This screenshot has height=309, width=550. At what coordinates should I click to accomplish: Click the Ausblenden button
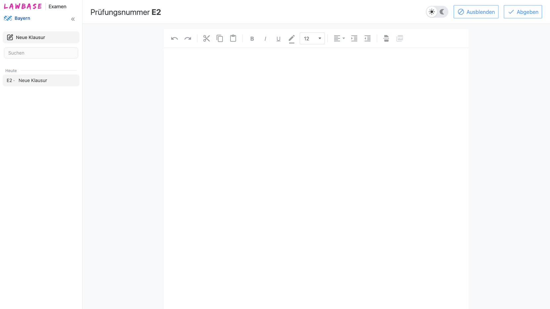[476, 12]
